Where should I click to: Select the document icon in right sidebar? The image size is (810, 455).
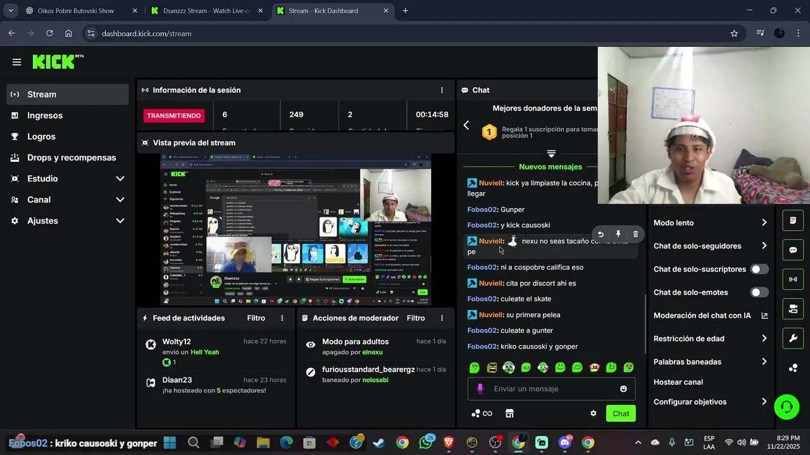[x=793, y=221]
